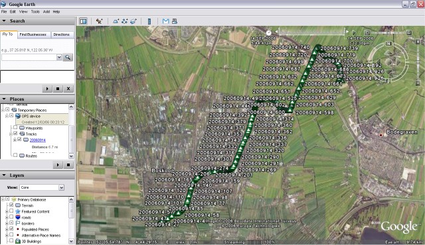The height and width of the screenshot is (245, 425).
Task: Clear search results X button
Action: coord(68,89)
